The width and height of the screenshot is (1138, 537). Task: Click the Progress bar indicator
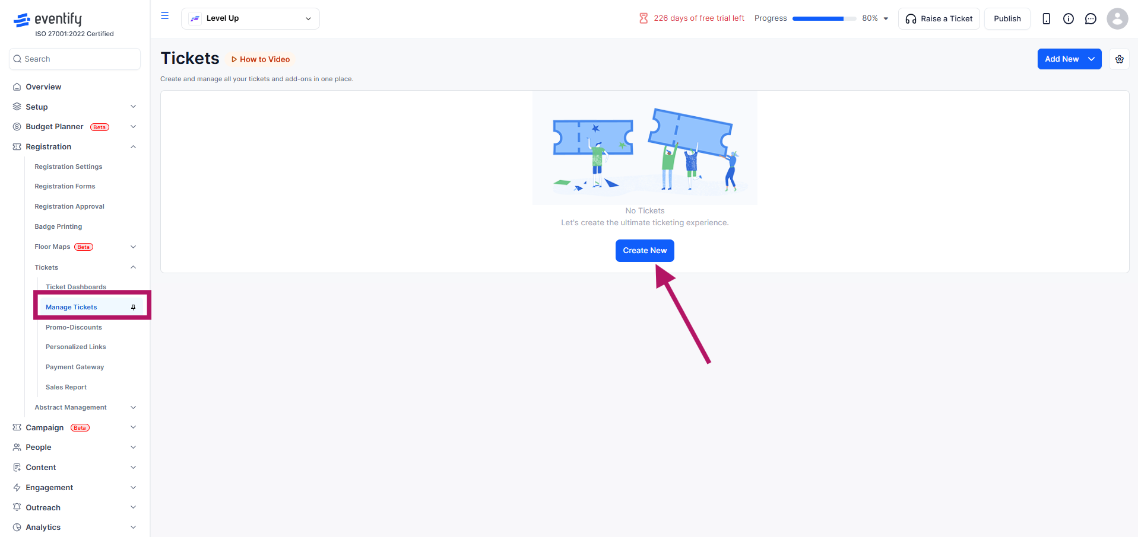pos(824,18)
